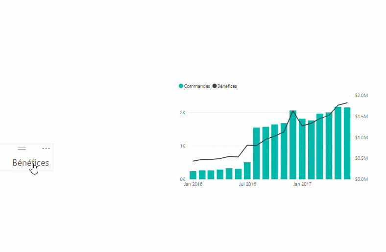Screen dimensions: 386x252
Task: Click the Jan 2017 axis label
Action: click(x=302, y=184)
